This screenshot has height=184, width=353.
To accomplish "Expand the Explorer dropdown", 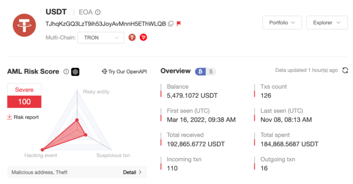I will click(x=326, y=23).
